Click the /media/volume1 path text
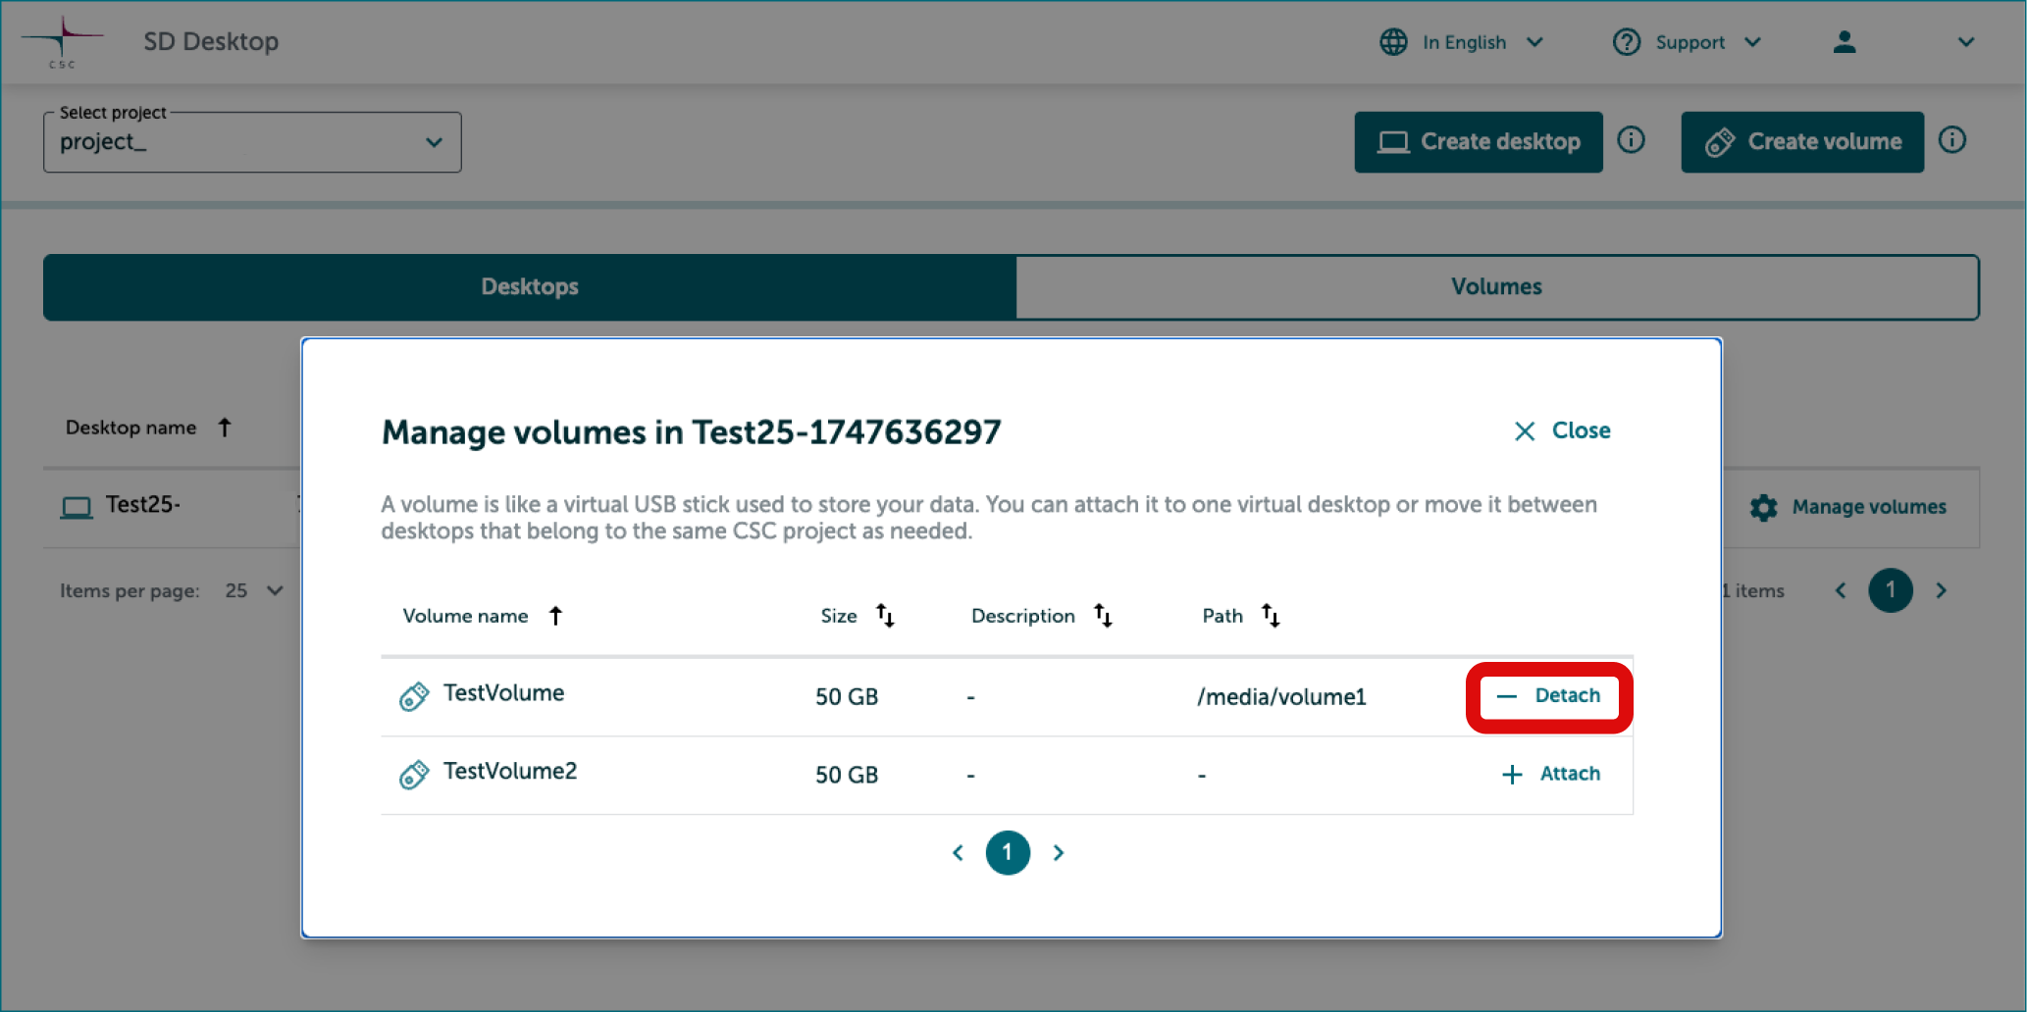 [x=1281, y=697]
